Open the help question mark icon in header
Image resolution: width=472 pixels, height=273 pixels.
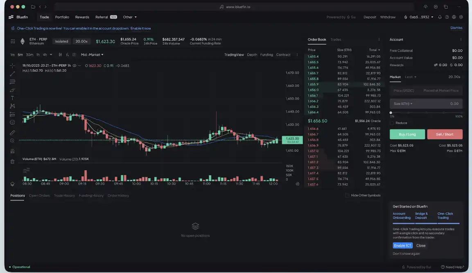pyautogui.click(x=447, y=17)
